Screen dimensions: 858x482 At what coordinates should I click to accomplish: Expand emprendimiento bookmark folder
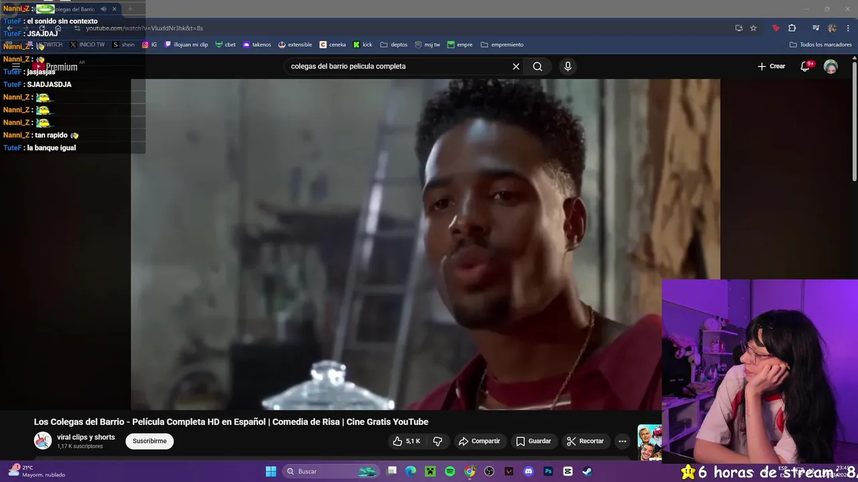pyautogui.click(x=502, y=45)
